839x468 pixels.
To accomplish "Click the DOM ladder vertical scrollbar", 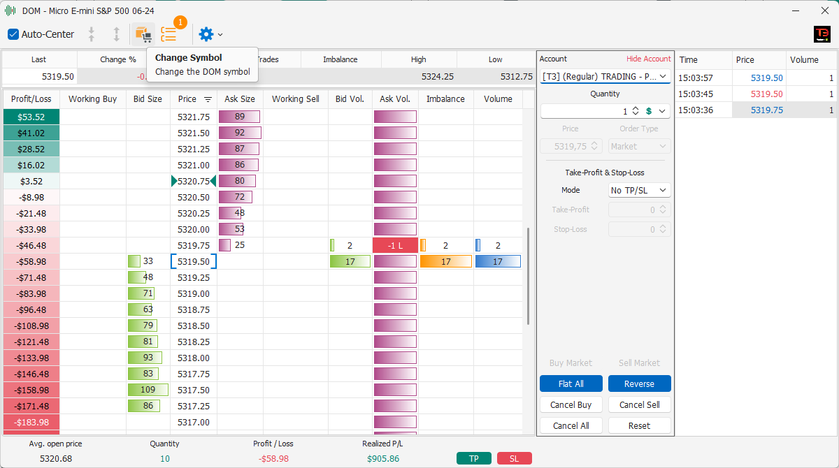I will point(529,276).
